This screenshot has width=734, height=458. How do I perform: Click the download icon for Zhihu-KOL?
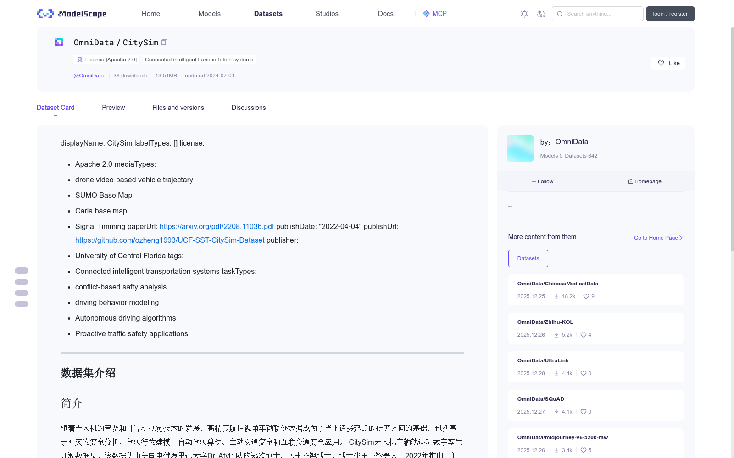[556, 335]
